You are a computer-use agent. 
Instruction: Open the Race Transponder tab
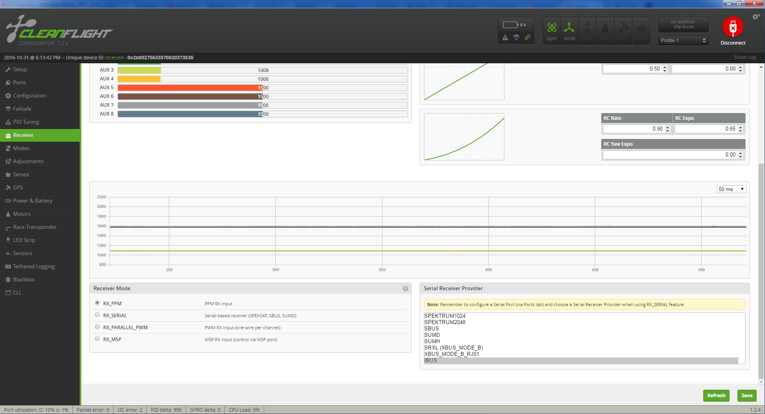click(40, 227)
